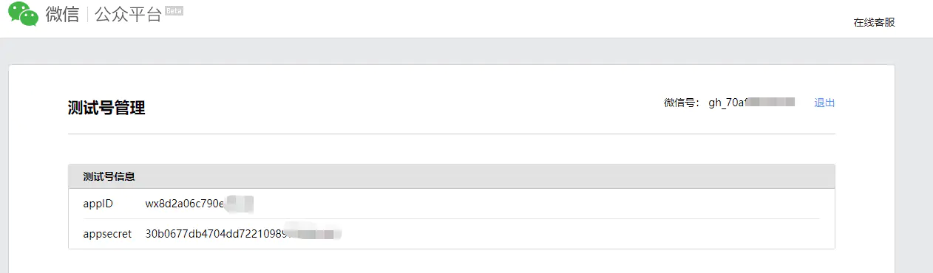Viewport: 933px width, 273px height.
Task: Click the 微信号 label
Action: [x=682, y=103]
